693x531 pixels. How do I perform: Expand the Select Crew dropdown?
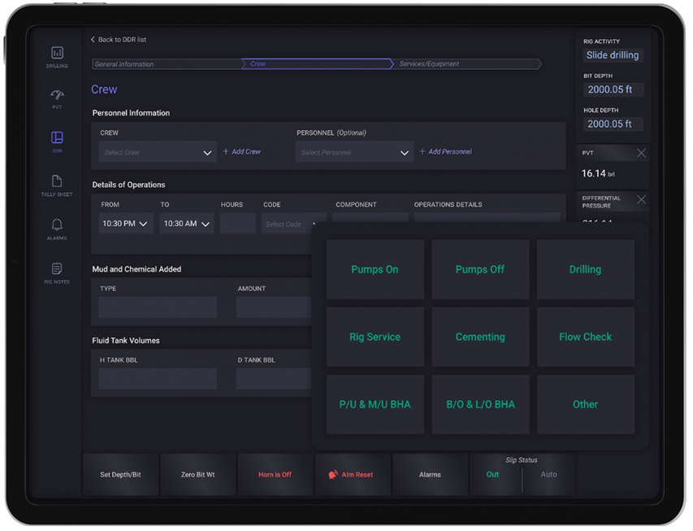[158, 152]
